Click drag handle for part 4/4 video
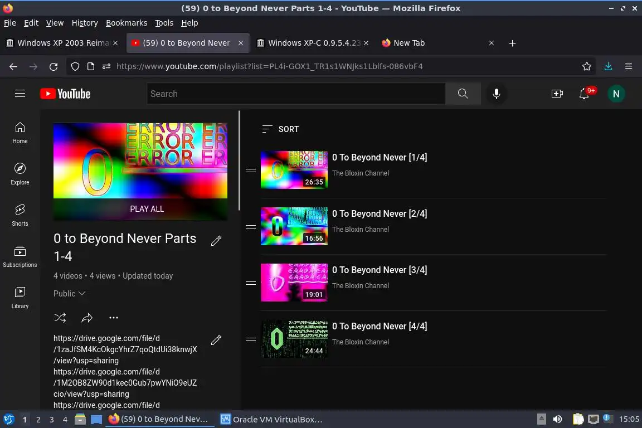Image resolution: width=642 pixels, height=428 pixels. click(251, 339)
